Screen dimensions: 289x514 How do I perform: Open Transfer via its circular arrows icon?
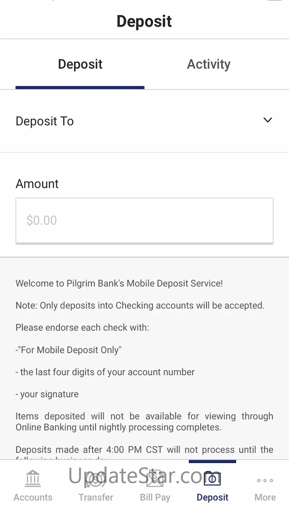pos(96,478)
